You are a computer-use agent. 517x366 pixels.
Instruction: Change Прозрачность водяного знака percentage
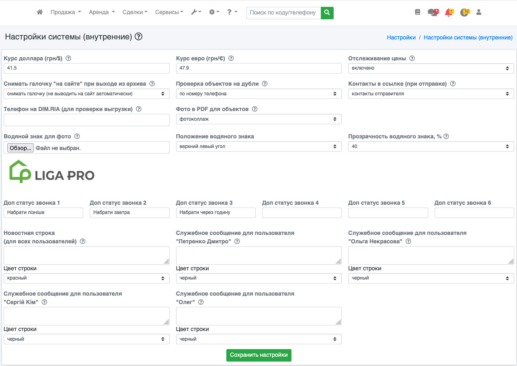(431, 146)
